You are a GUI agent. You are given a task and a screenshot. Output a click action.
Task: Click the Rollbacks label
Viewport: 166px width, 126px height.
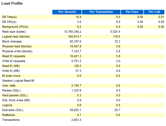pyautogui.click(x=9, y=115)
